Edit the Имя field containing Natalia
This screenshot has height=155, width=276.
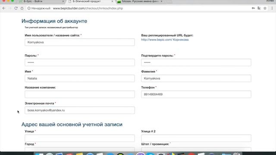[x=80, y=78]
